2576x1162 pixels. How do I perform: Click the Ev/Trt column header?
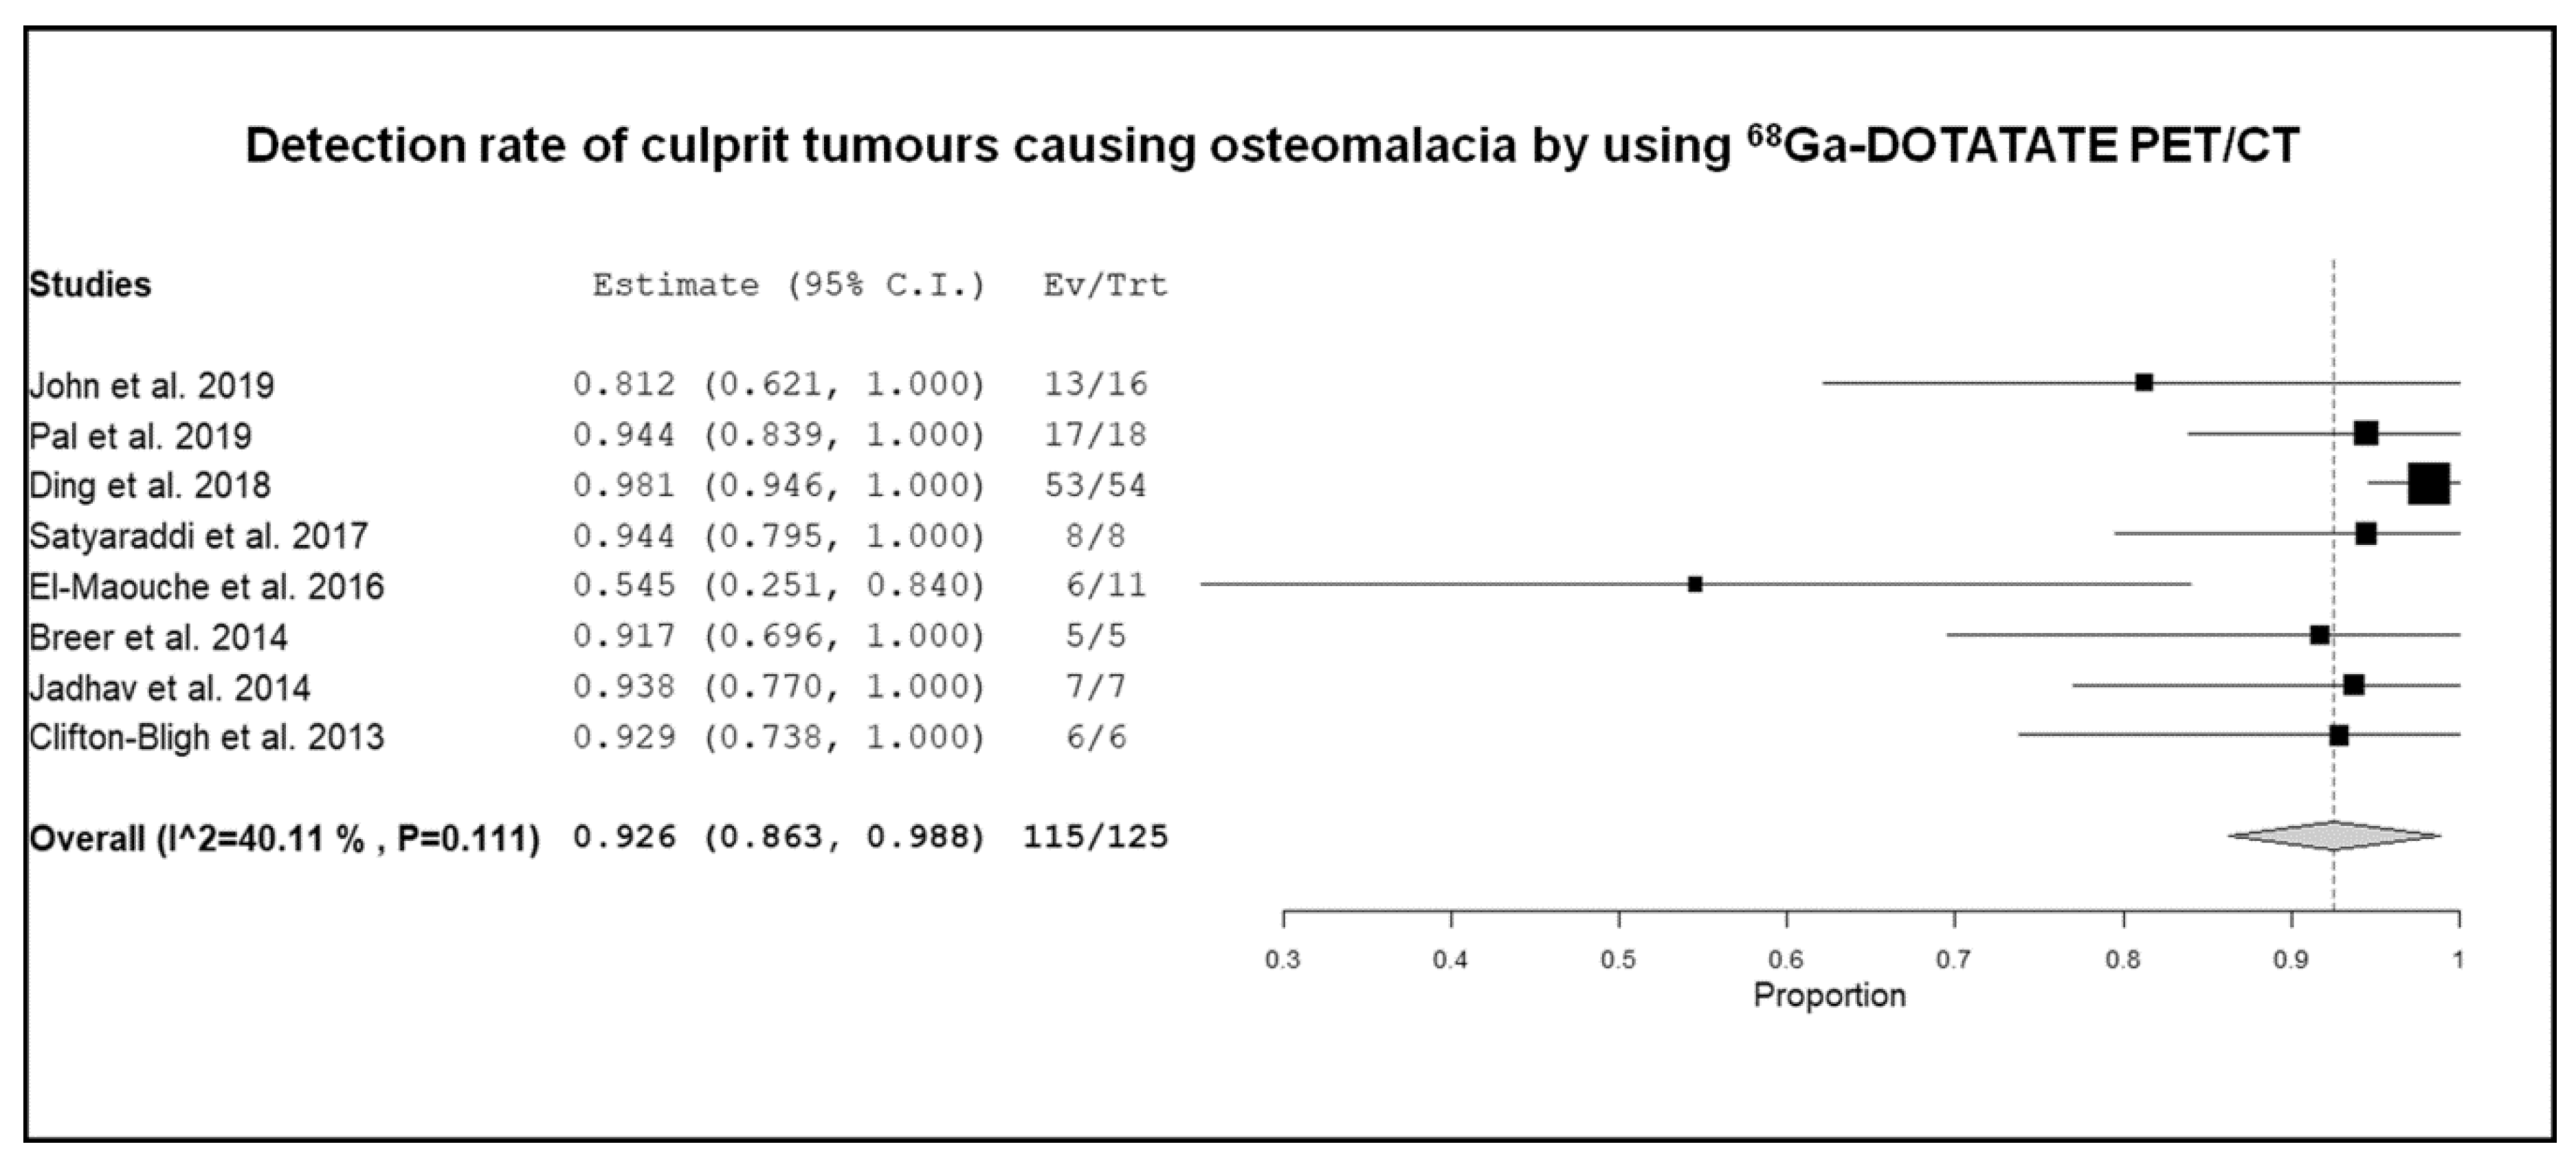coord(1105,286)
